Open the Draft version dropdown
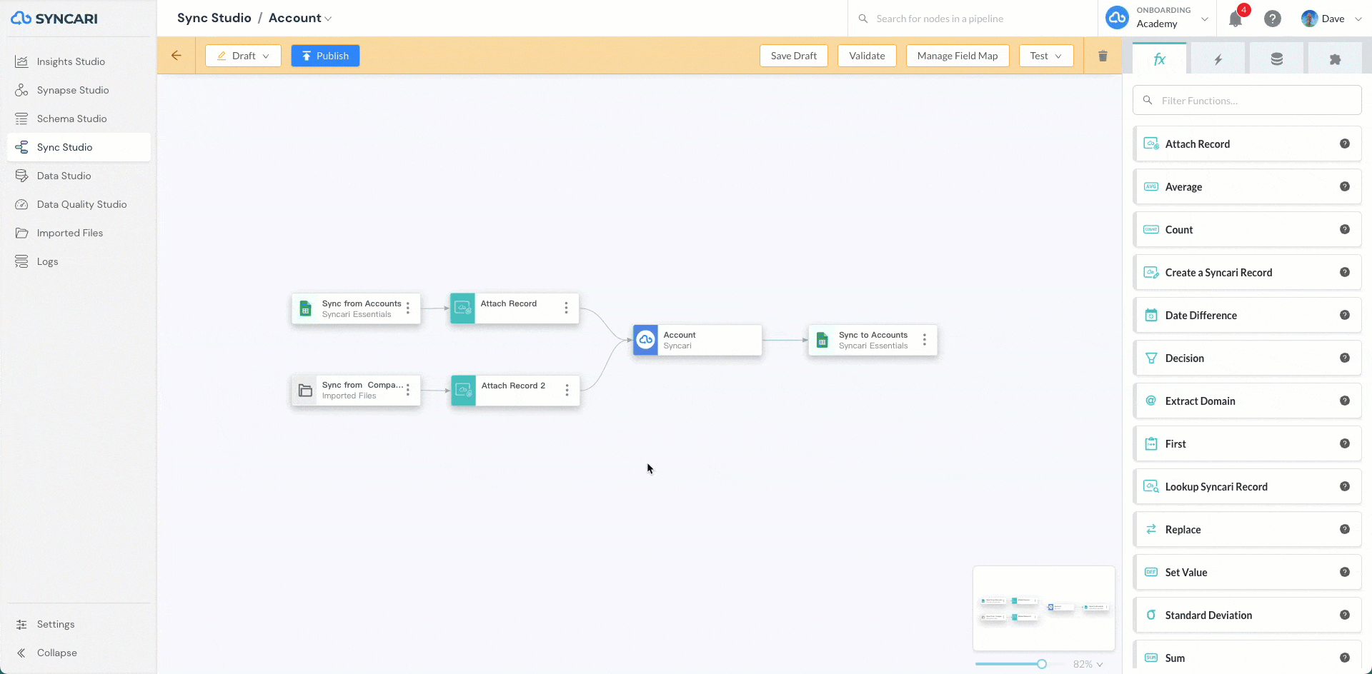This screenshot has width=1372, height=674. pyautogui.click(x=243, y=56)
